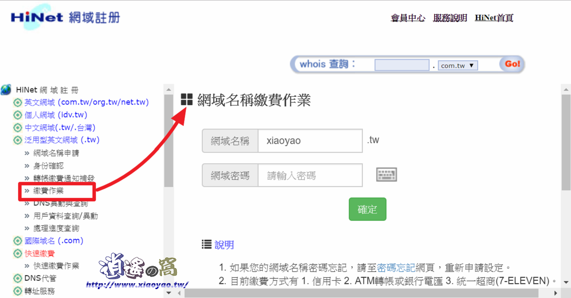Click the list icon beside 說明
Screen dimensions: 571x298
tap(207, 244)
